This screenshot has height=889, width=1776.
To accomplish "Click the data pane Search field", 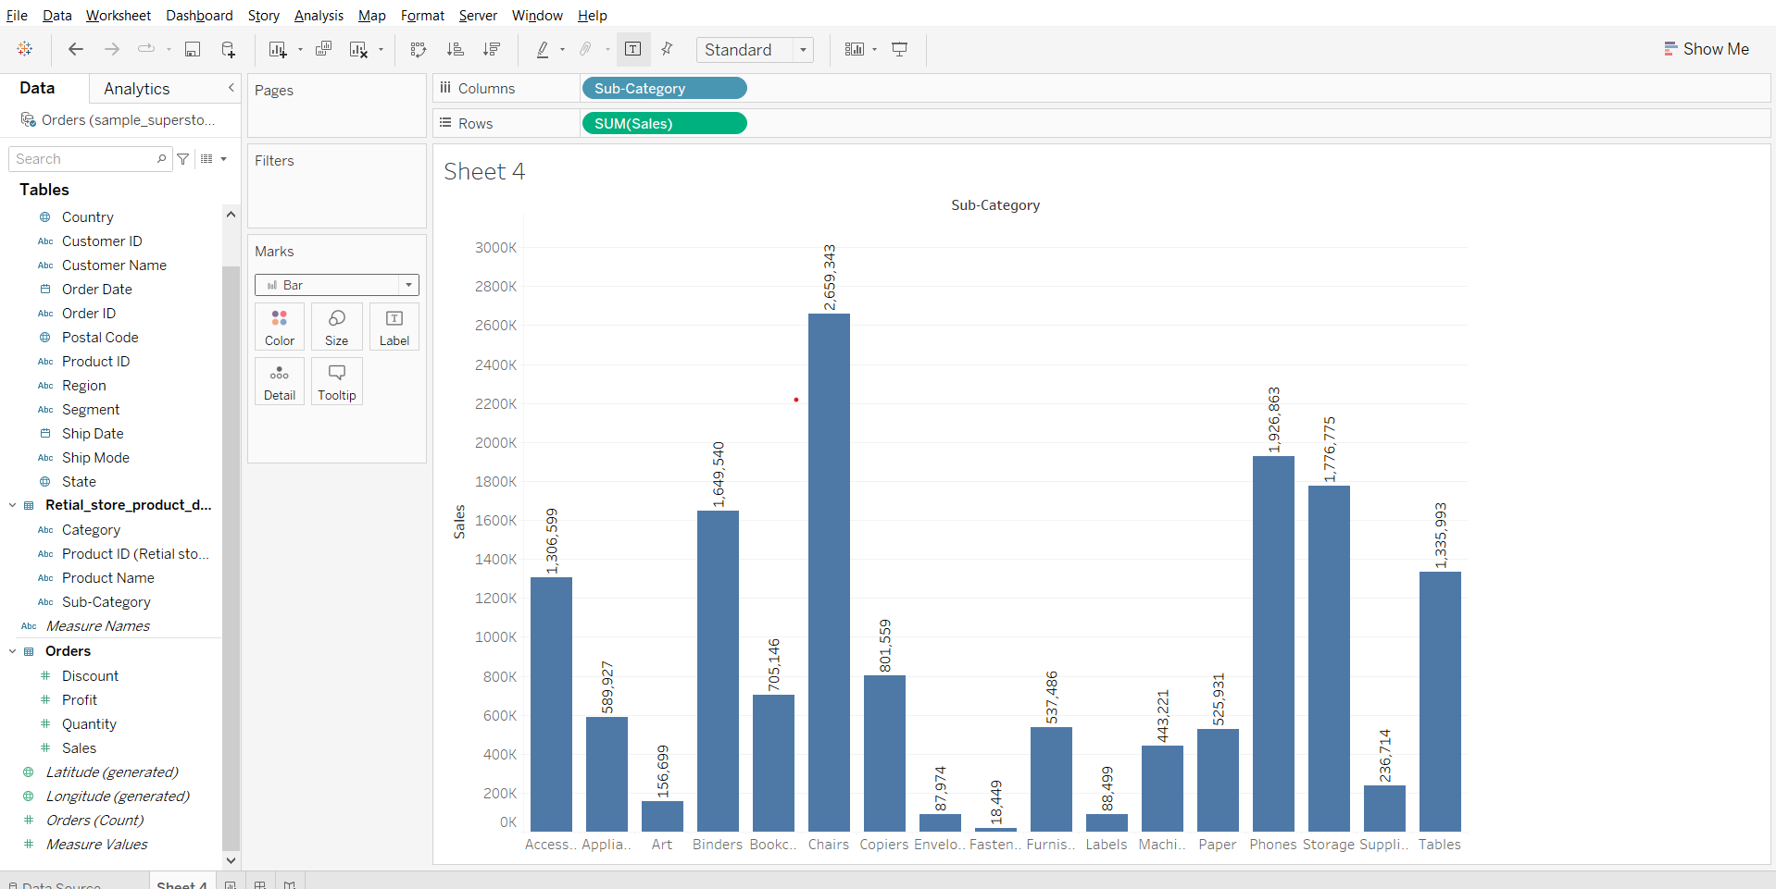I will (83, 159).
